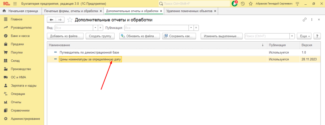Expand the Вид filter dropdown

[95, 28]
